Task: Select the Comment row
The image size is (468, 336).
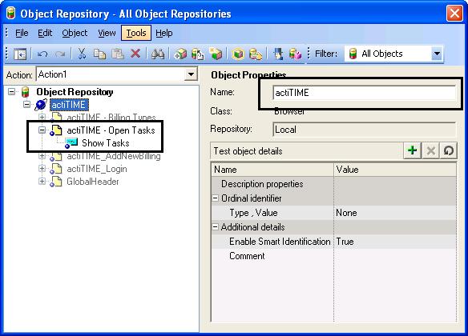Action: point(333,256)
